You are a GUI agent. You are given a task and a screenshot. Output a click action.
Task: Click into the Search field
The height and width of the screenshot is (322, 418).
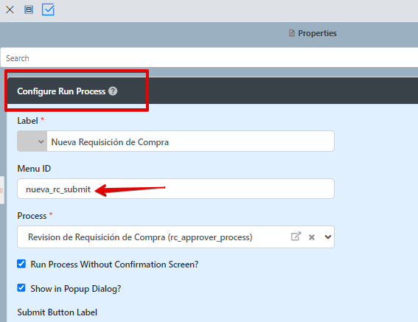point(209,58)
